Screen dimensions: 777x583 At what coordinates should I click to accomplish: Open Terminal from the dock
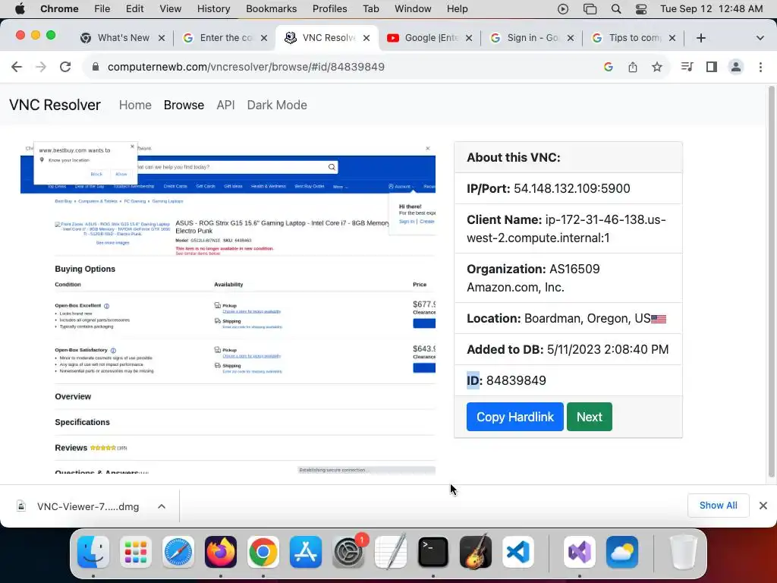coord(433,552)
